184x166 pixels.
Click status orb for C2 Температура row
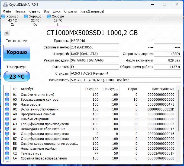click(7, 153)
